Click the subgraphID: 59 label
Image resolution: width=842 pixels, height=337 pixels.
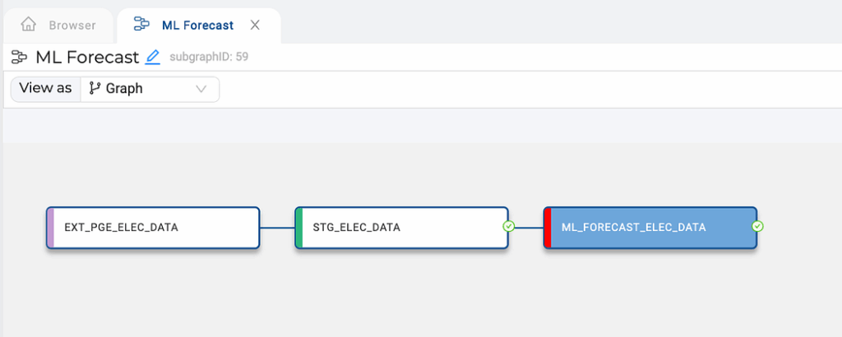click(209, 57)
